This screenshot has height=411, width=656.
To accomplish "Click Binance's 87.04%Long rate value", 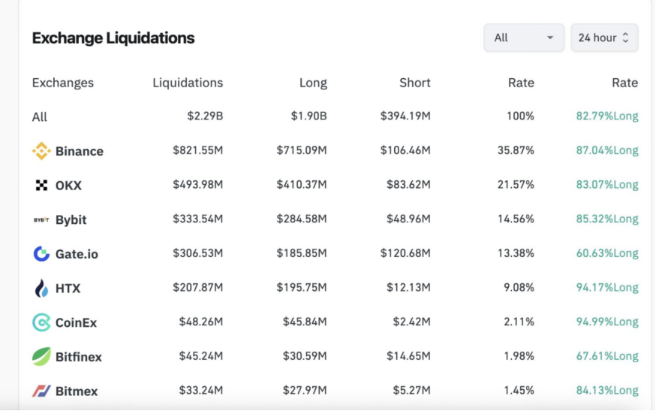I will click(607, 150).
